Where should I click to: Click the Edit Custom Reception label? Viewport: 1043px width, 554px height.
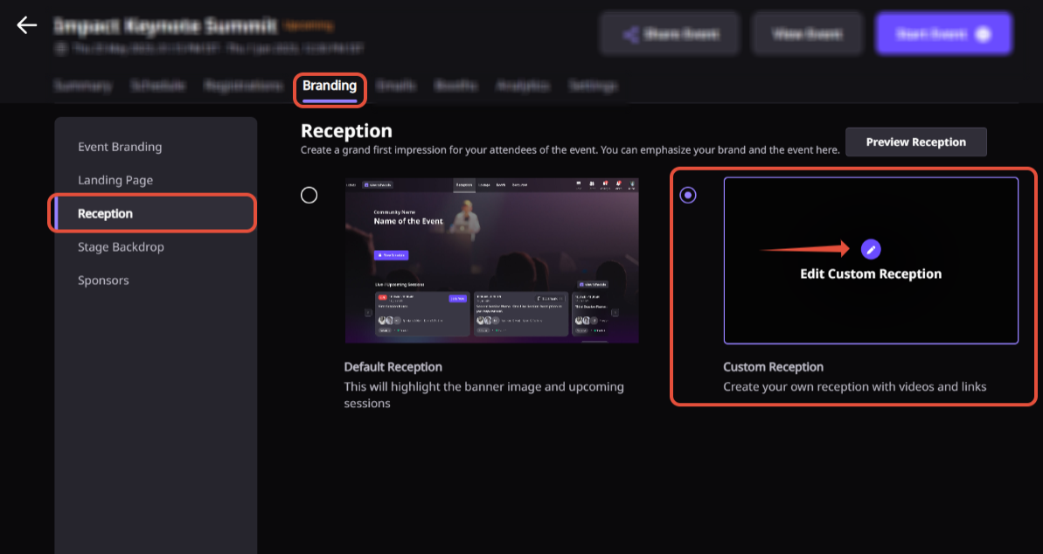pos(871,274)
